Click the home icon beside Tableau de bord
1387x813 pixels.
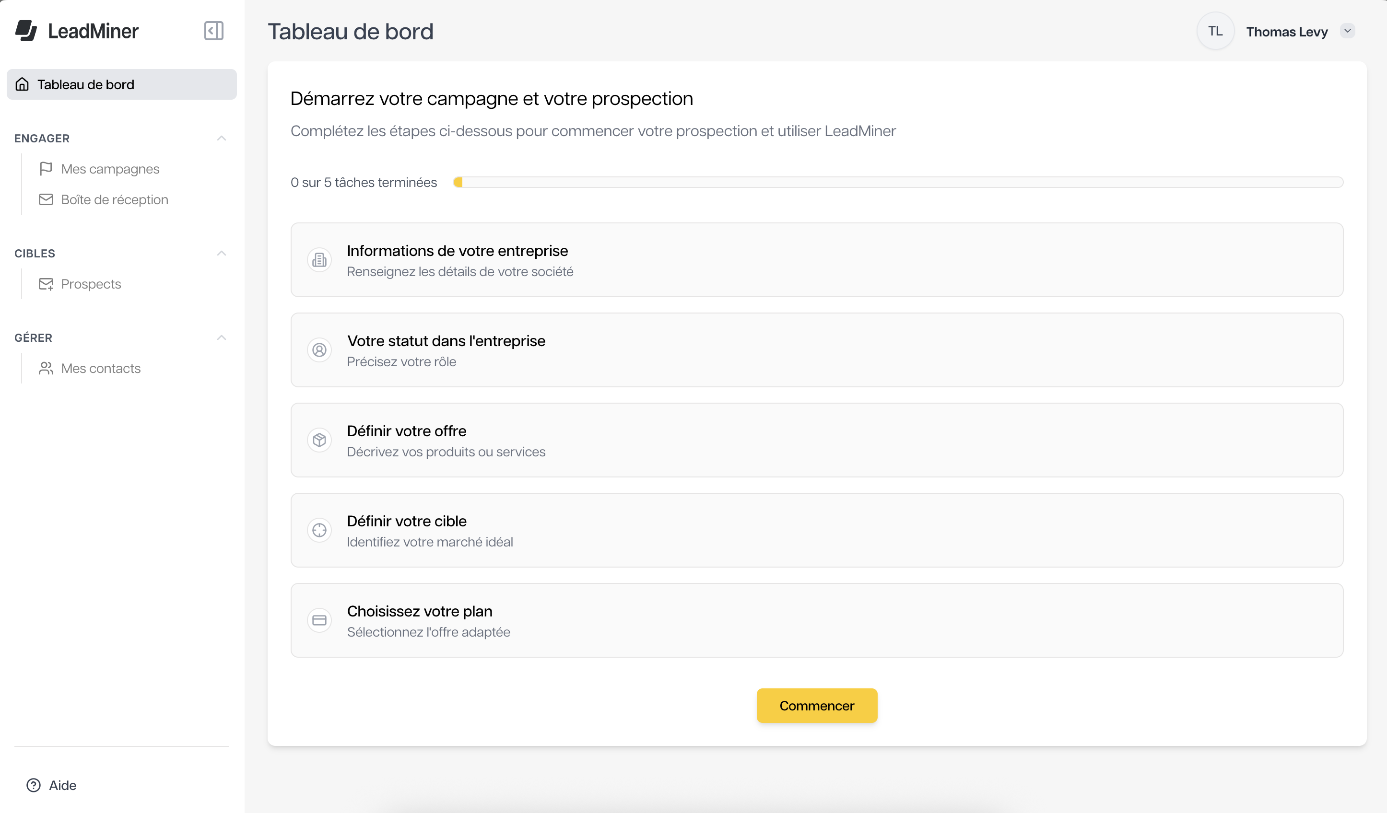pos(22,84)
